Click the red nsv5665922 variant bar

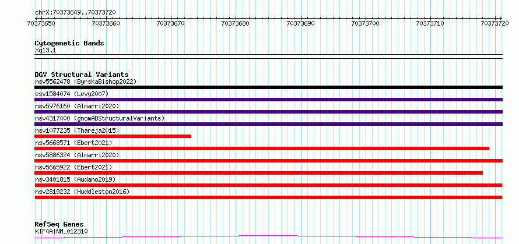pyautogui.click(x=258, y=173)
